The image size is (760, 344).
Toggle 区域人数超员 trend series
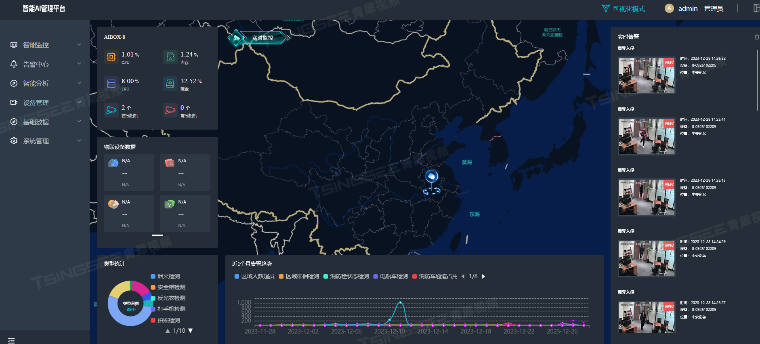[254, 276]
